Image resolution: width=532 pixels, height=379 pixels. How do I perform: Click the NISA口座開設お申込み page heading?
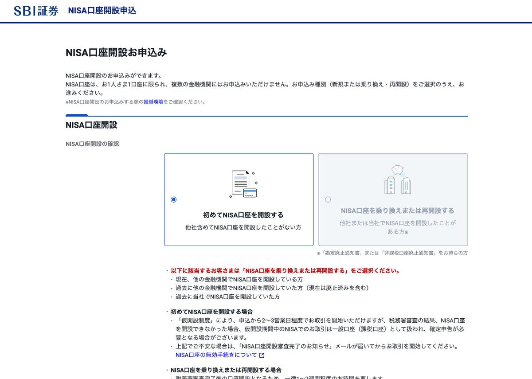point(116,52)
